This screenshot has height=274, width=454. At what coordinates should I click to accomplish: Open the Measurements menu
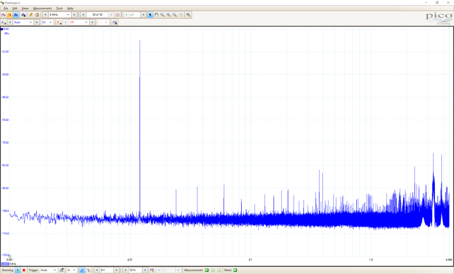click(42, 8)
